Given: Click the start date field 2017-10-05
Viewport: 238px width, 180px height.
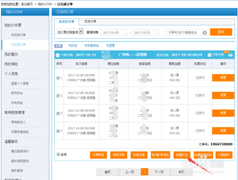Looking at the screenshot, I should coord(114,33).
